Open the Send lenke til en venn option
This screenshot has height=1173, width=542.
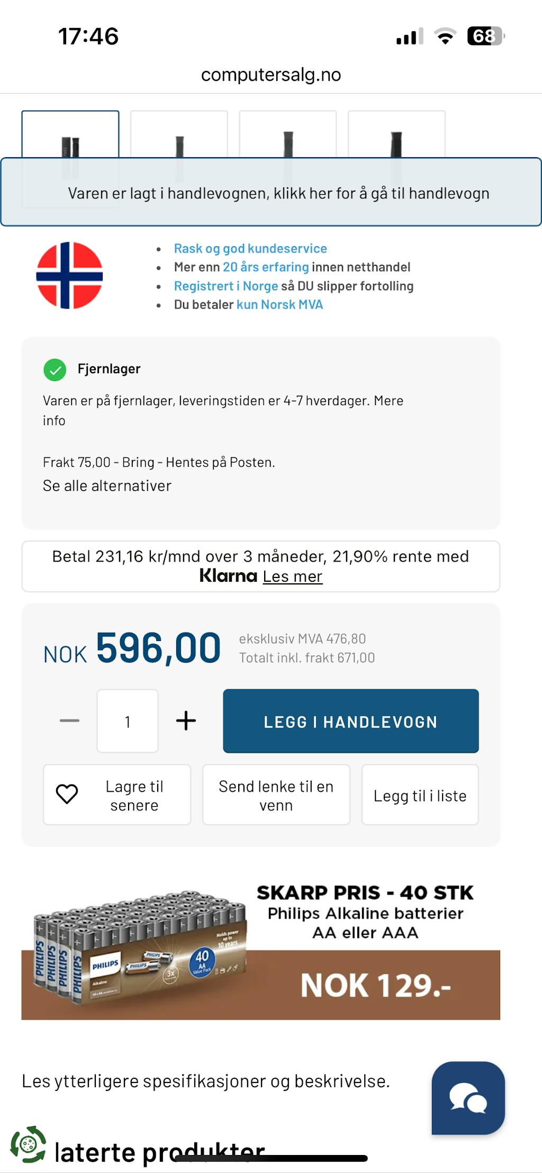pyautogui.click(x=276, y=795)
